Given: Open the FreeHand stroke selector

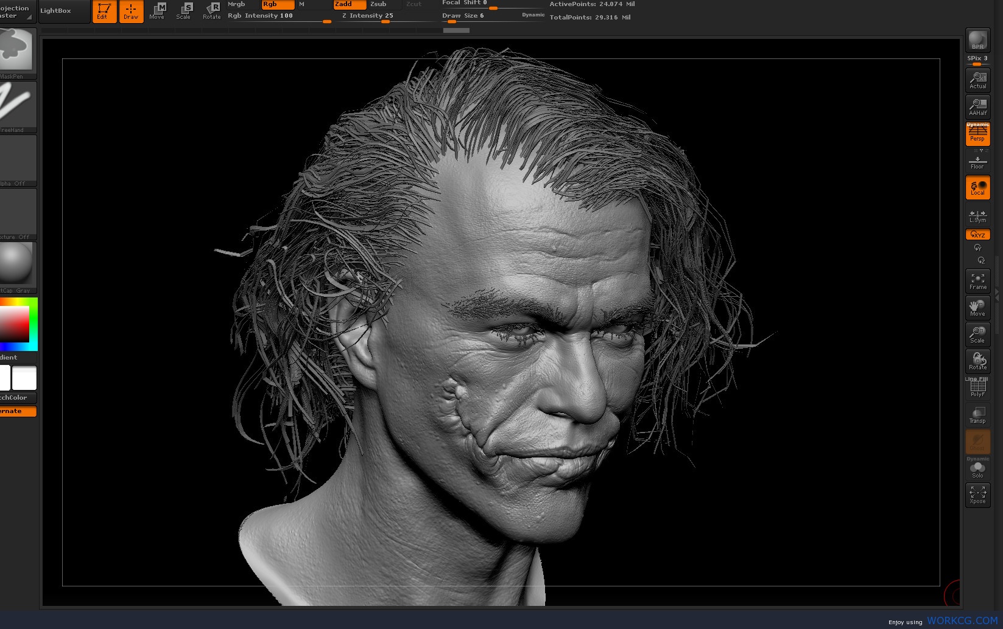Looking at the screenshot, I should (17, 107).
